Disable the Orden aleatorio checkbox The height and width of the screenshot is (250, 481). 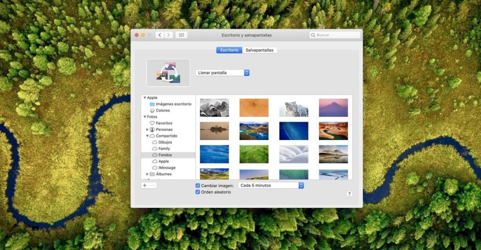click(198, 192)
